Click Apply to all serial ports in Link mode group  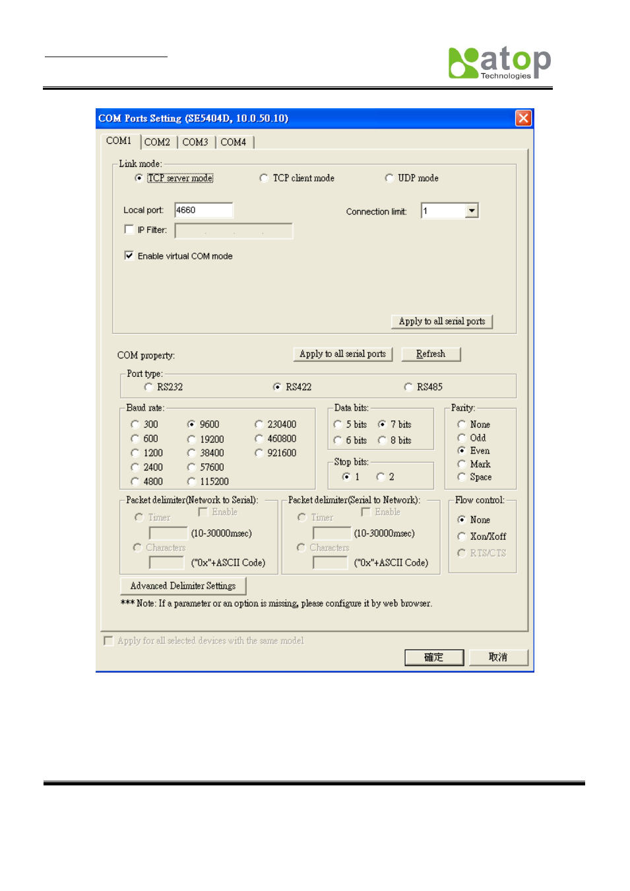[x=442, y=321]
